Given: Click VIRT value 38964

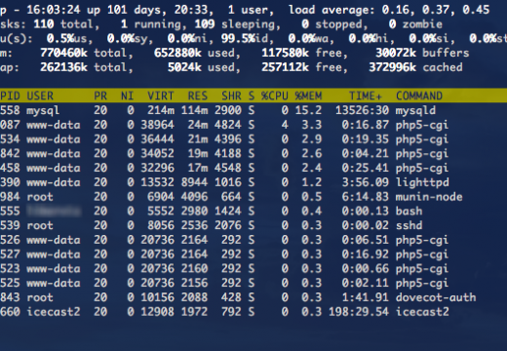Looking at the screenshot, I should coord(157,125).
